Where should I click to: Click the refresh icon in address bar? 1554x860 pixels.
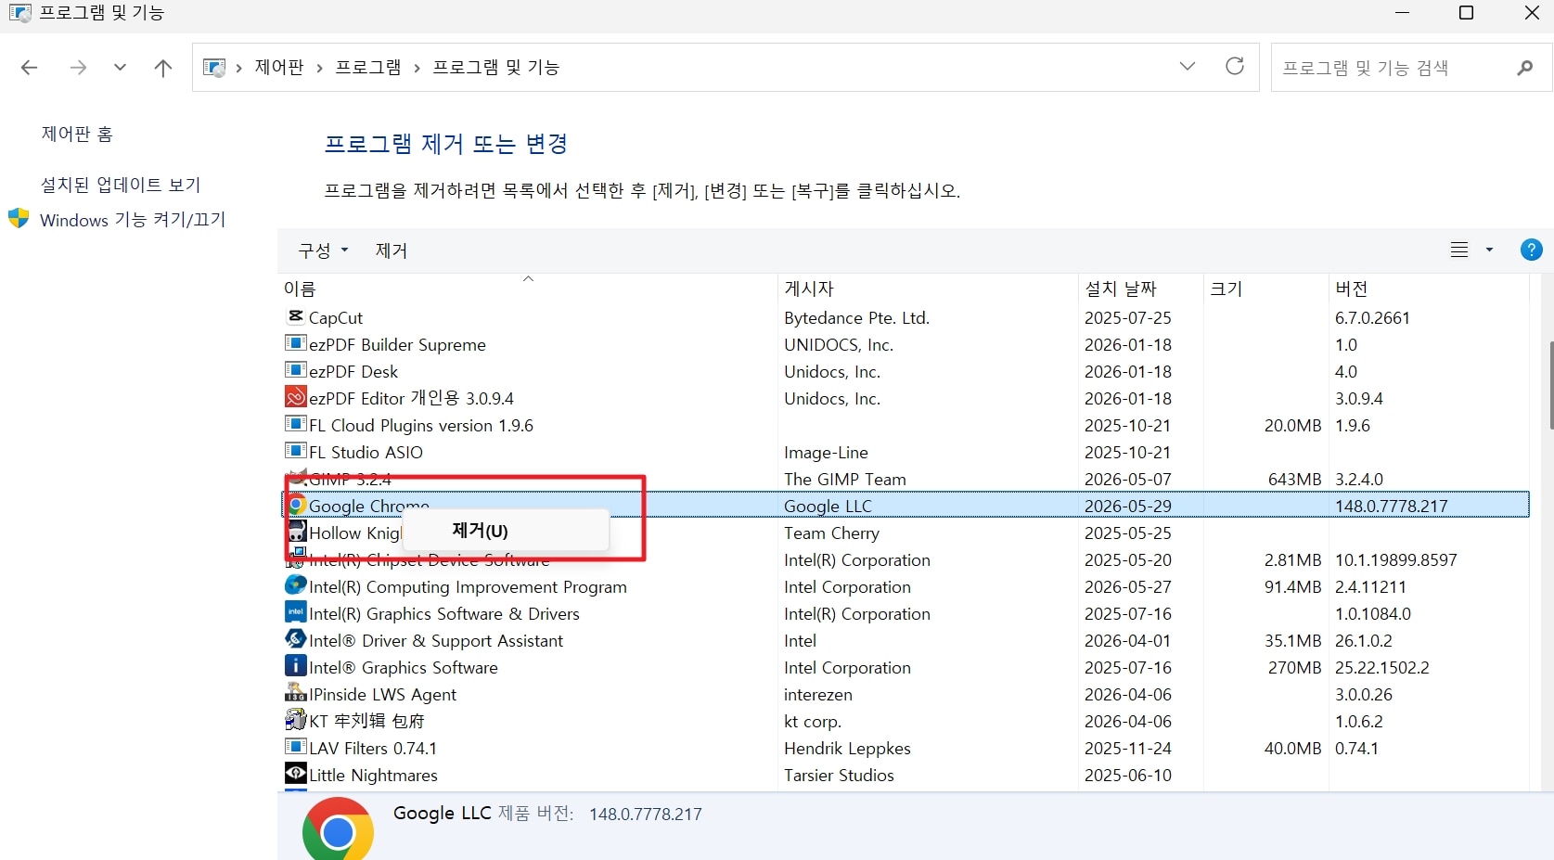[x=1235, y=66]
